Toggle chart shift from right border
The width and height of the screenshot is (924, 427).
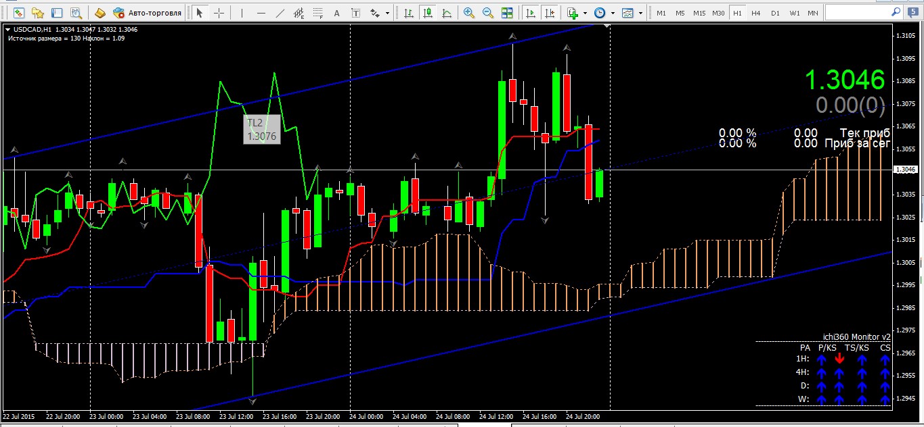click(550, 13)
